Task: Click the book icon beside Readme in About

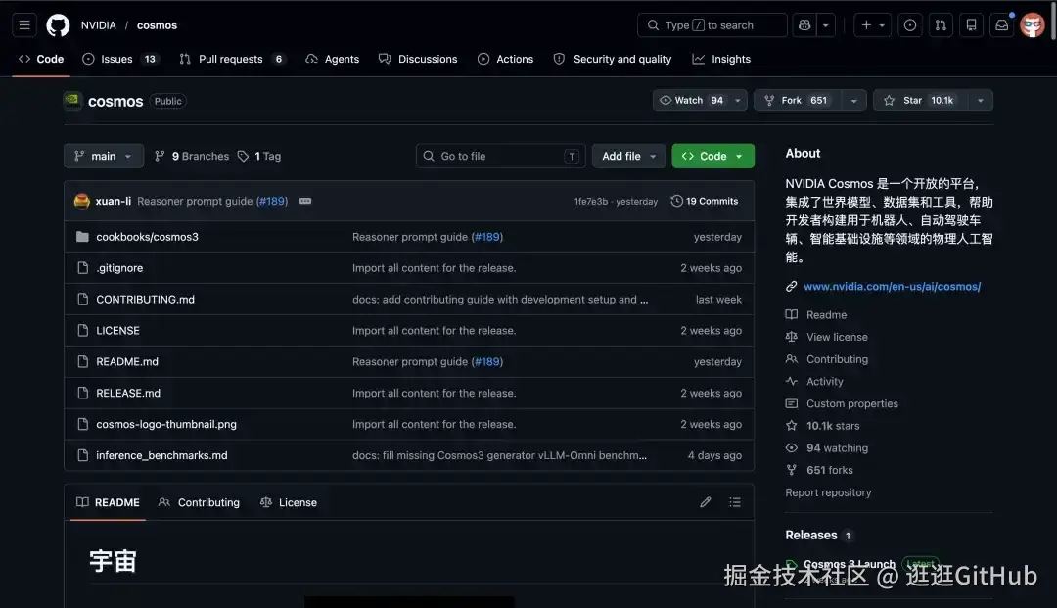Action: tap(792, 315)
